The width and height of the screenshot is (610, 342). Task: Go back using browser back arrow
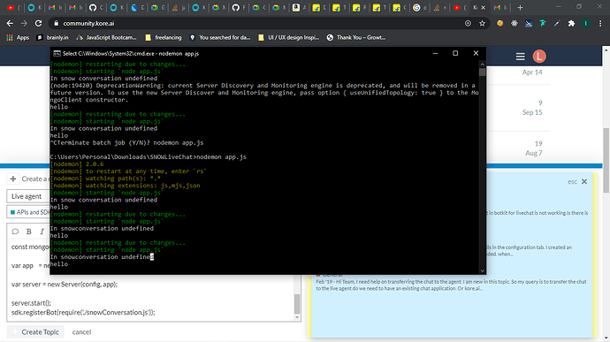click(x=10, y=23)
